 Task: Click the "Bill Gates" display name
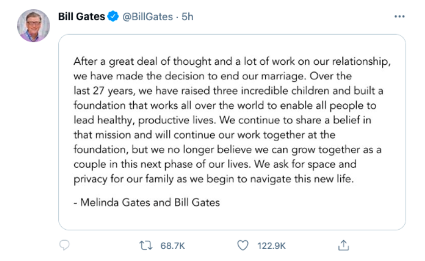[81, 17]
